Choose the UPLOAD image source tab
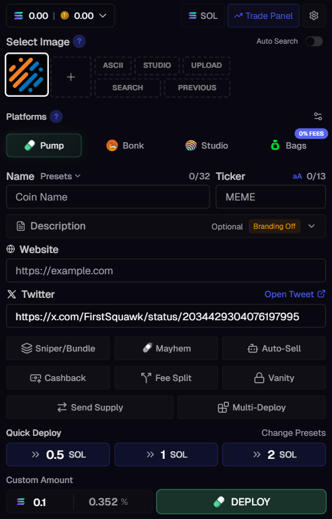 206,65
